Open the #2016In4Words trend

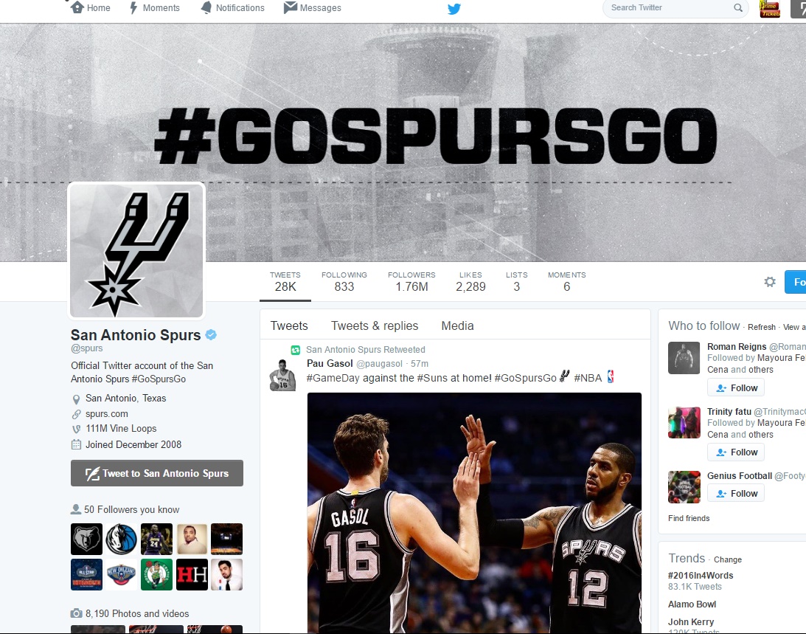700,576
